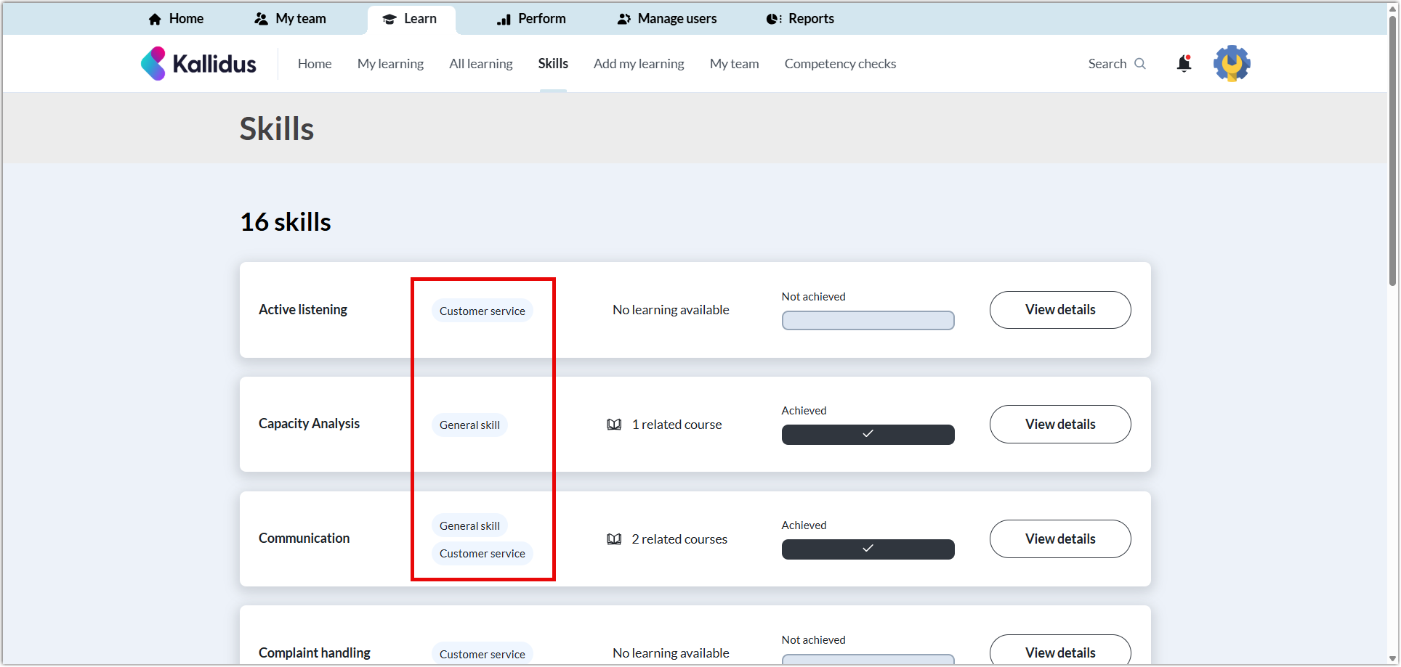Click the book icon beside 1 related course
This screenshot has height=667, width=1401.
pos(614,425)
